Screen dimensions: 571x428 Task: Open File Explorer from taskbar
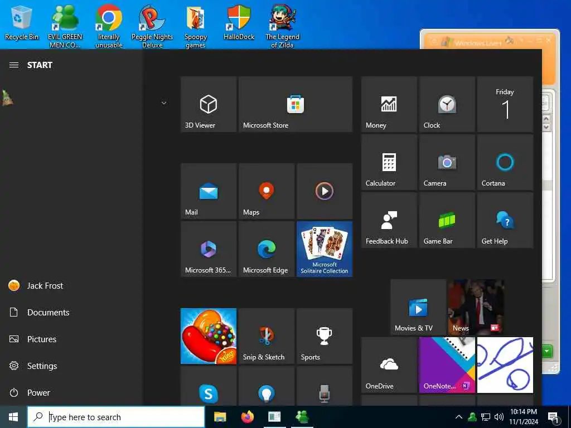pos(220,417)
